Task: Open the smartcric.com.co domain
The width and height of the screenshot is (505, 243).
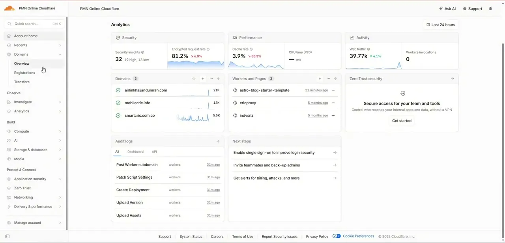Action: [140, 116]
